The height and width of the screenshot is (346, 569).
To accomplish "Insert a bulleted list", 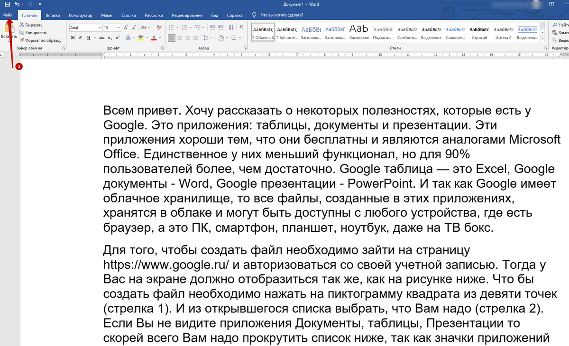I will click(x=171, y=27).
